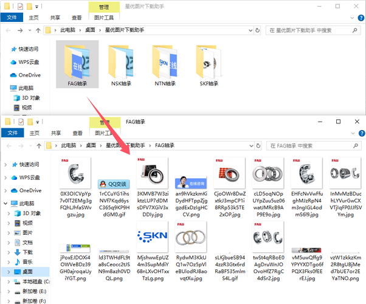Viewport: 366px width, 304px height.
Task: Open 图片工具 tab in FAG轴承 window
Action: click(x=104, y=133)
